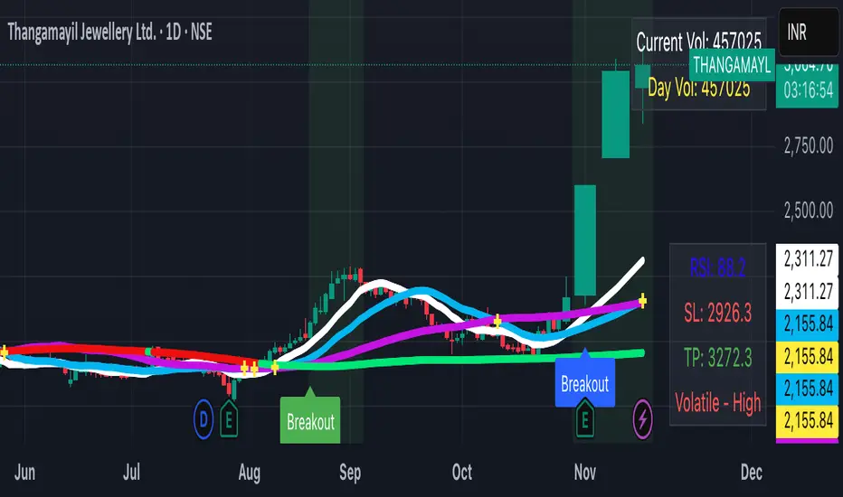Click the Jun label on time axis
843x497 pixels.
coord(24,473)
